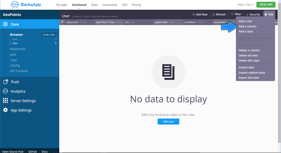281x153 pixels.
Task: Open Webhooks in the Core sidebar
Action: click(x=18, y=49)
